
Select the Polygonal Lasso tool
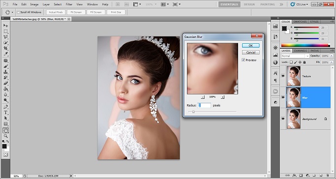[x=5, y=37]
